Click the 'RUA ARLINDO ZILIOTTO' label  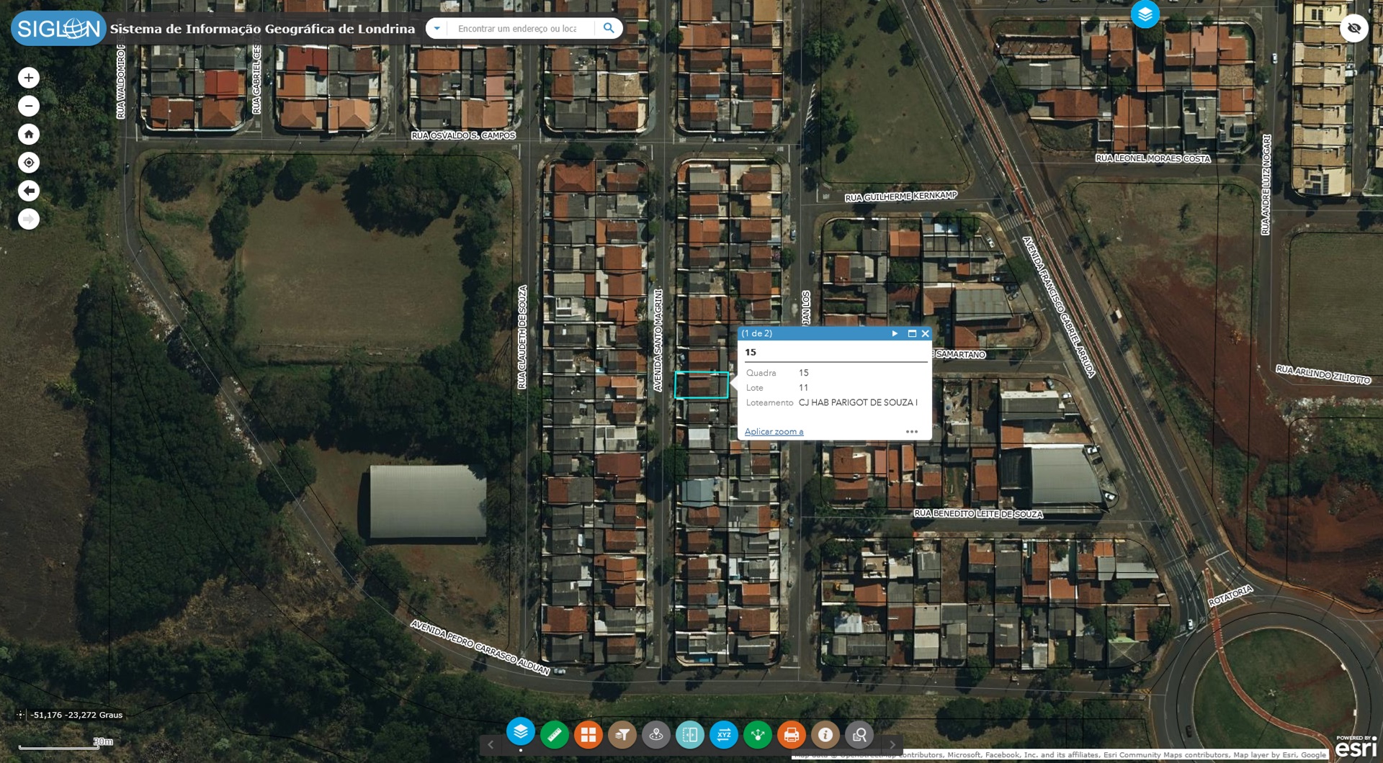pyautogui.click(x=1323, y=374)
